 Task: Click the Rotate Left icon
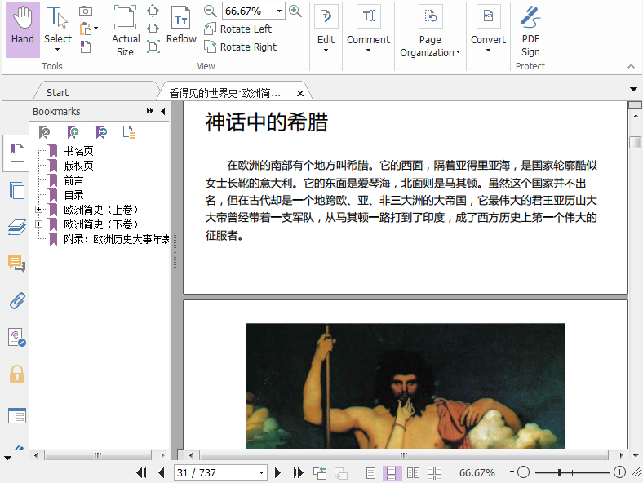(211, 29)
